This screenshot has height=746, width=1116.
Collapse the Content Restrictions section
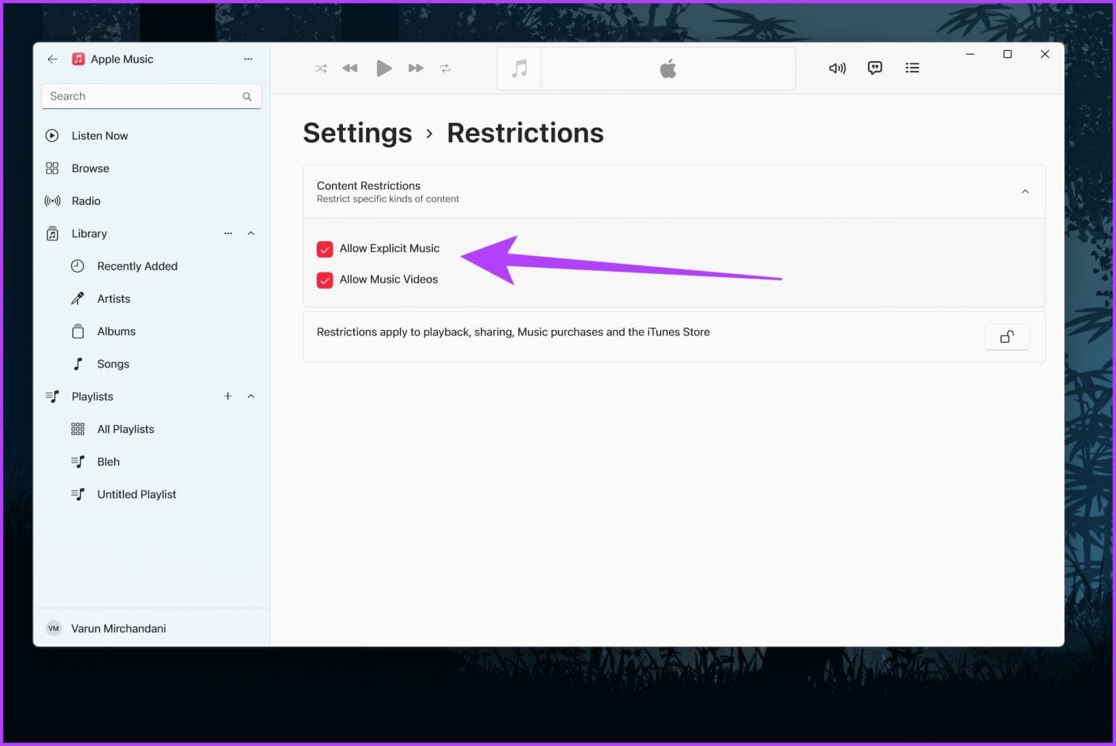[x=1025, y=192]
